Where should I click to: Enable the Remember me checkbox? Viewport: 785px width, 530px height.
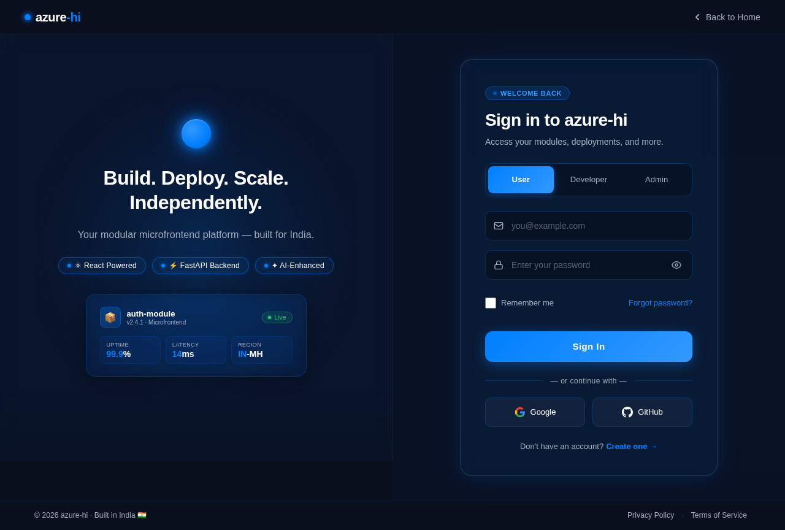(x=491, y=303)
